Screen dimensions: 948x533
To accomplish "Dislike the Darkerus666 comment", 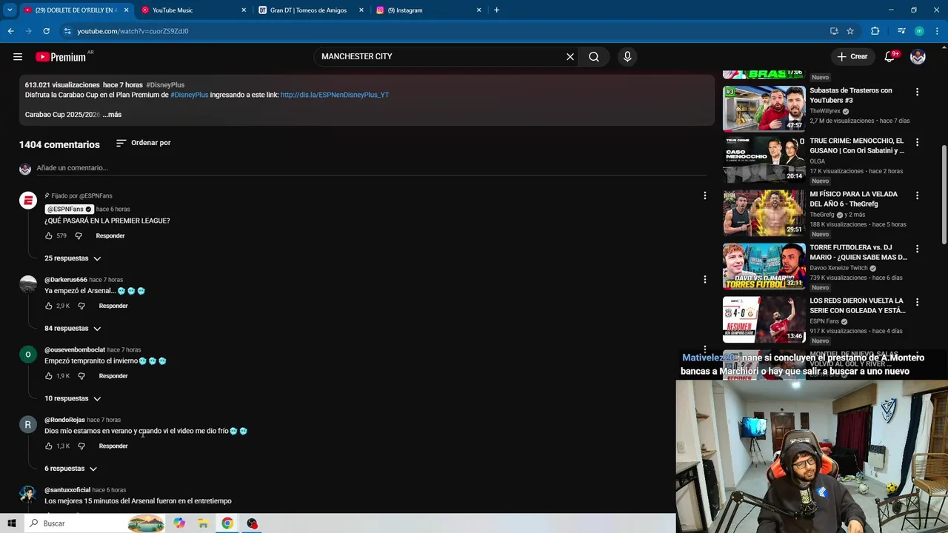I will 81,306.
